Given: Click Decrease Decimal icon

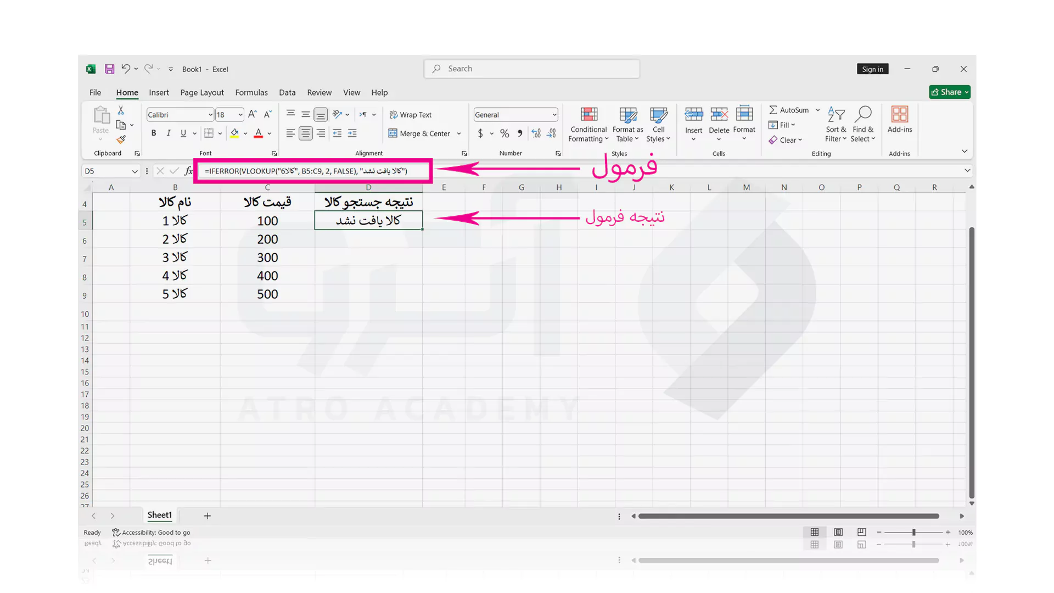Looking at the screenshot, I should pyautogui.click(x=551, y=133).
